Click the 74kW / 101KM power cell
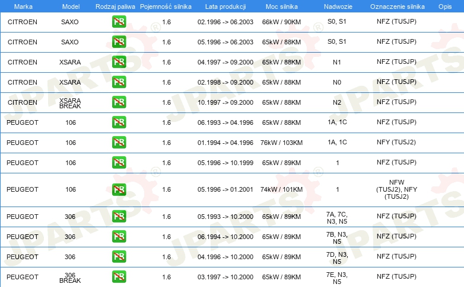Screen dimensions: 464x287 281,189
